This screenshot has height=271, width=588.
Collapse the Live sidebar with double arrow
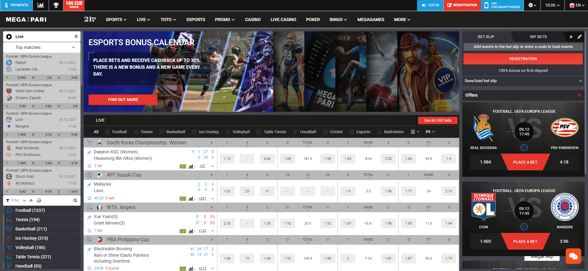point(76,37)
